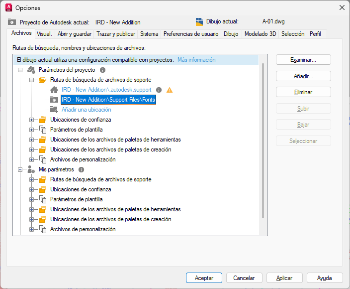
Task: Click the Examinar... button
Action: point(303,60)
